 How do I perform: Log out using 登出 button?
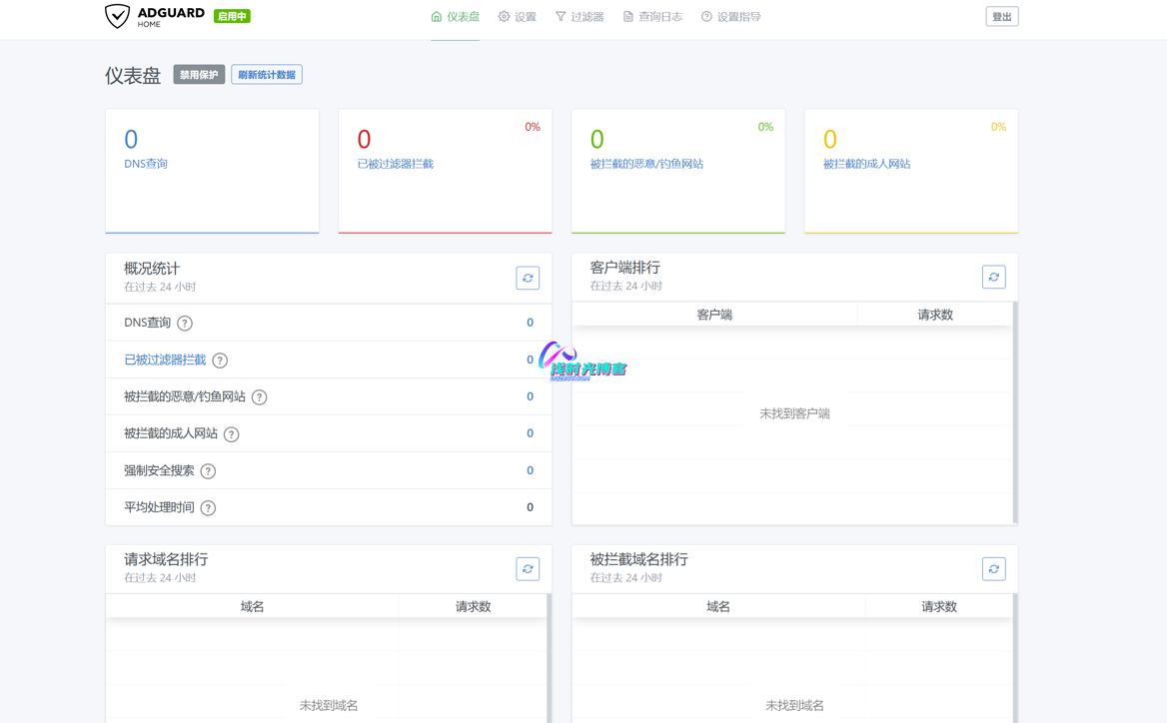tap(1001, 17)
